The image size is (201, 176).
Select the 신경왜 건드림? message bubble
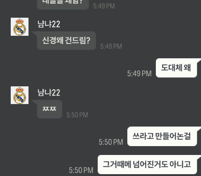pyautogui.click(x=66, y=41)
